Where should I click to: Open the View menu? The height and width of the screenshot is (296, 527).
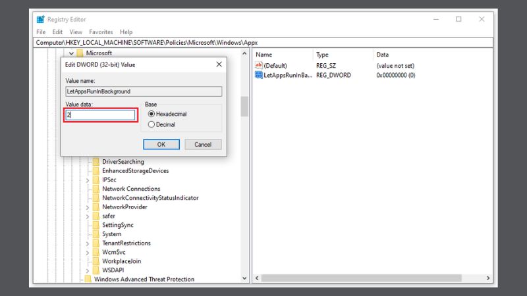76,32
